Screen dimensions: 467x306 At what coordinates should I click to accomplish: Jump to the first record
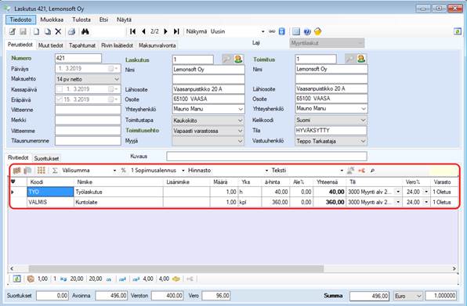(x=132, y=31)
